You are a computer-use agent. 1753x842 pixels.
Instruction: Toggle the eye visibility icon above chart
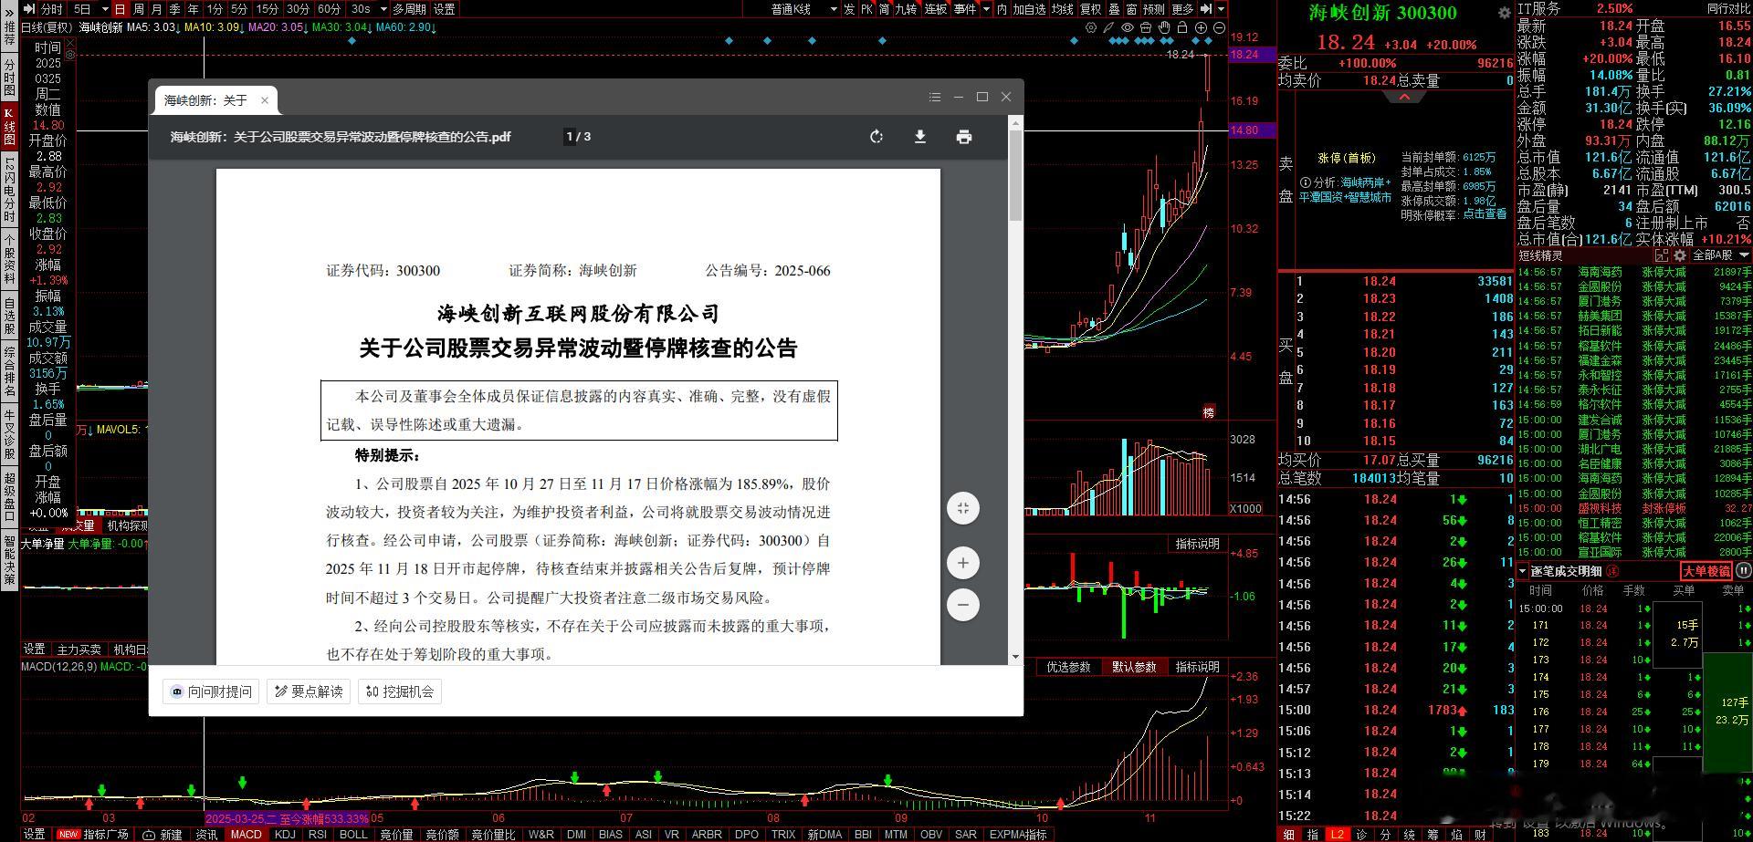pos(1128,28)
